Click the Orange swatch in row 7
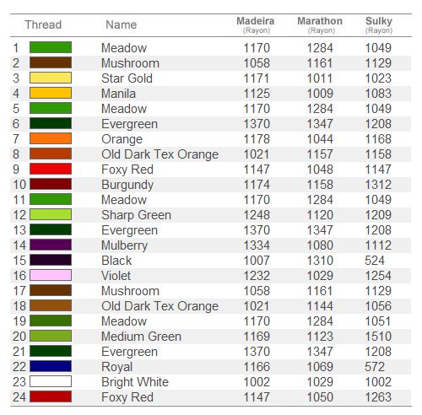The image size is (422, 415). pyautogui.click(x=51, y=138)
